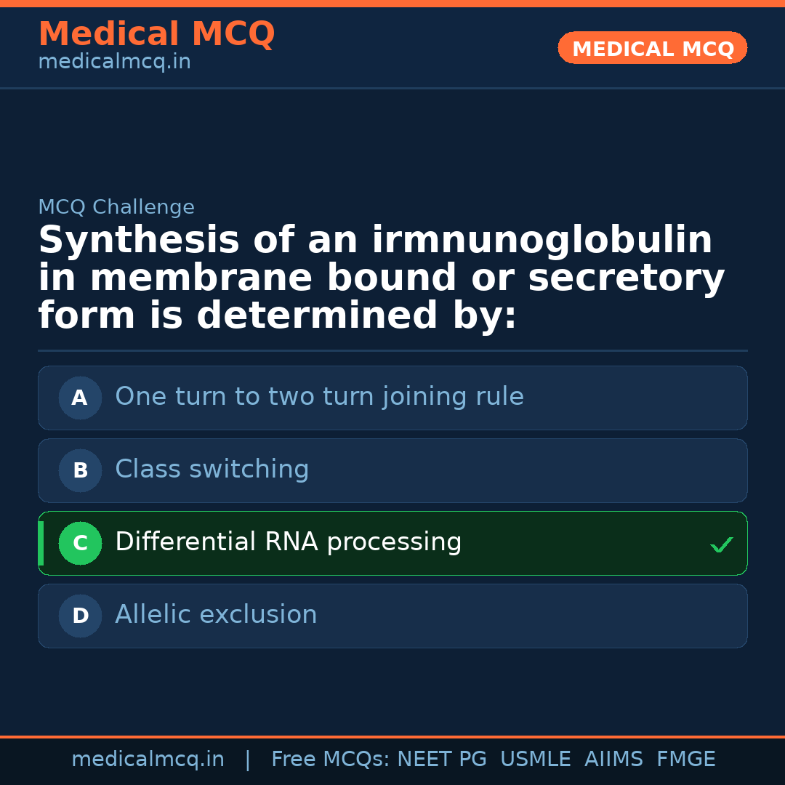Click the large 'Medical MCQ' header title
785x785 pixels.
(x=156, y=33)
